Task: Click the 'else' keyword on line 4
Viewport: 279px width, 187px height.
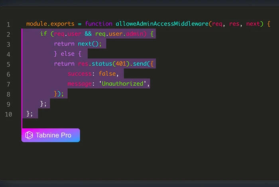Action: click(x=68, y=54)
